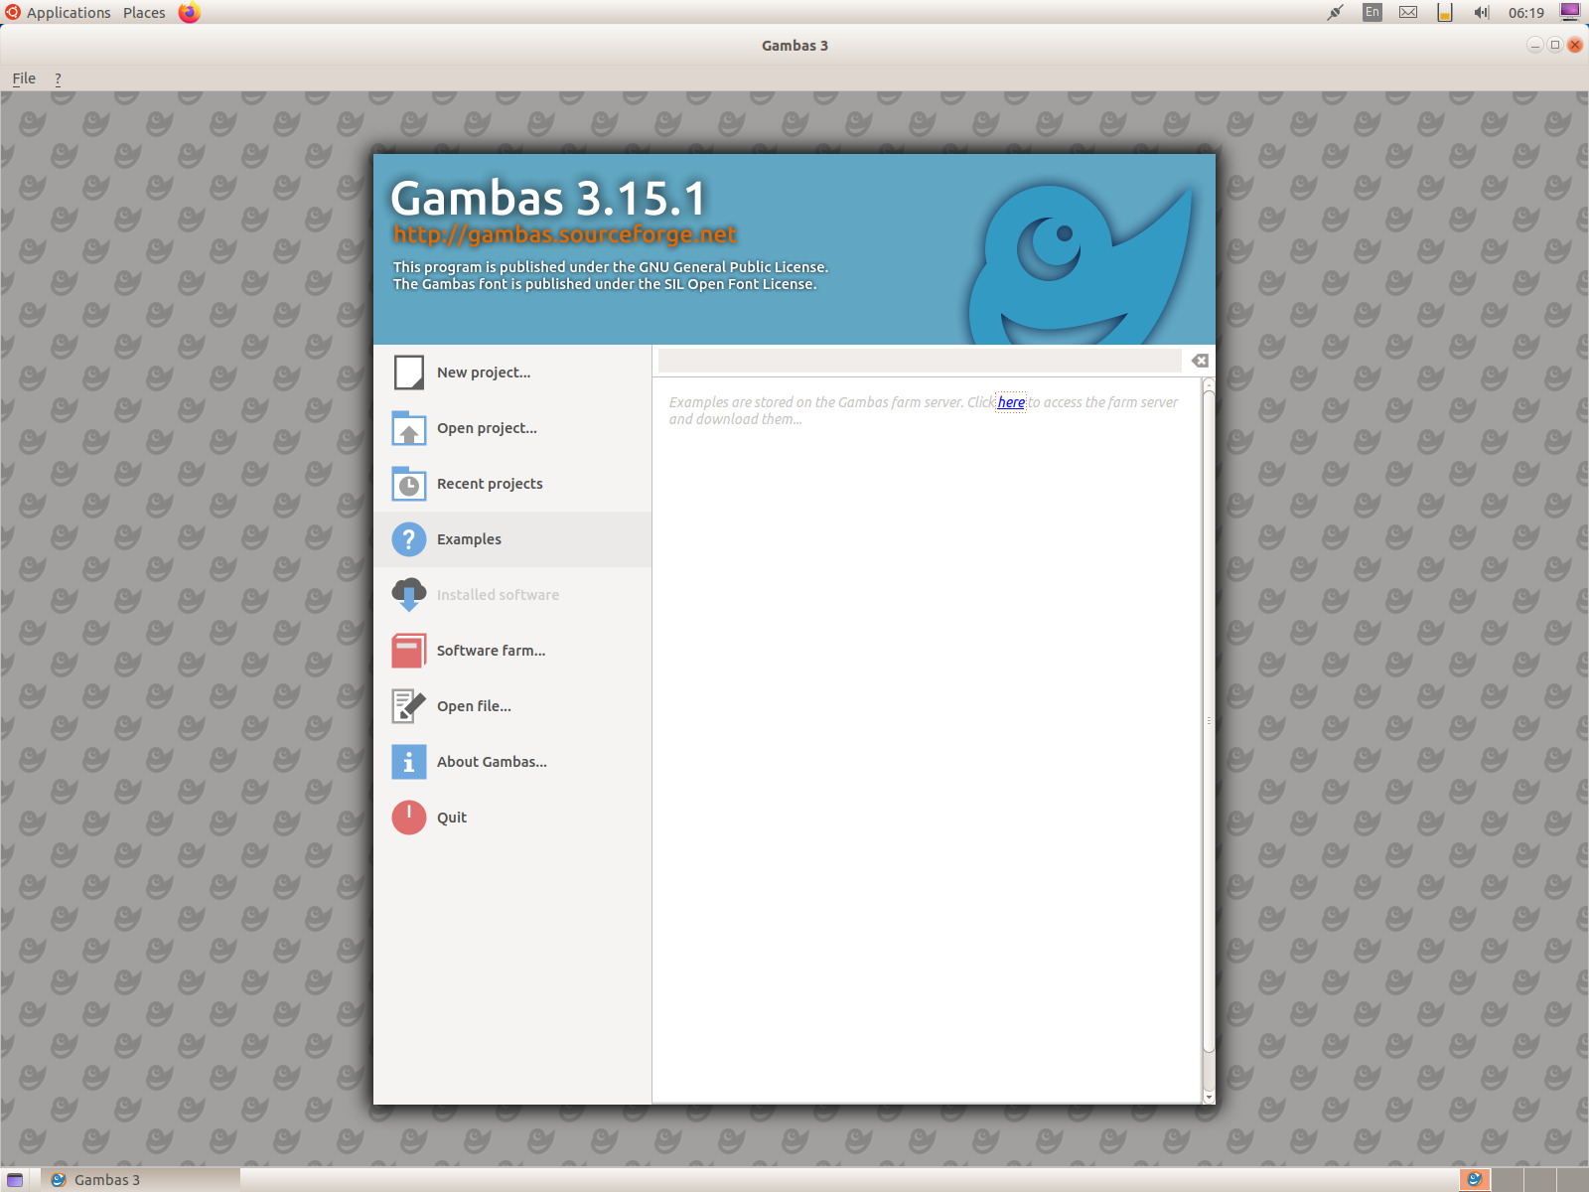
Task: Click the Installed software cloud icon
Action: tap(408, 594)
